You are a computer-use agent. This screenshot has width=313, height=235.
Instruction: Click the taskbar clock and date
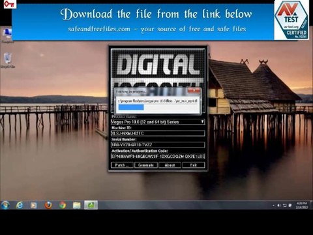302,205
